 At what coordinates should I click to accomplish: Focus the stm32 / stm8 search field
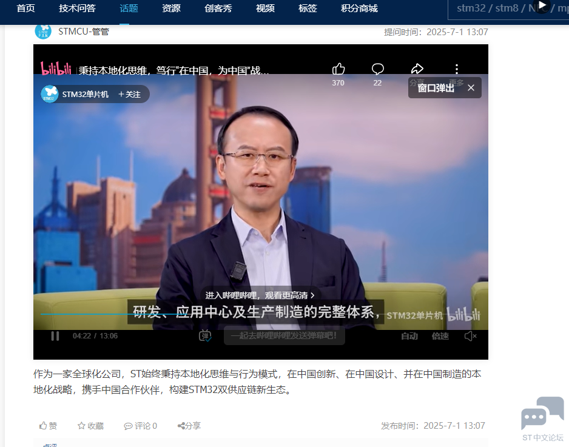coord(508,8)
